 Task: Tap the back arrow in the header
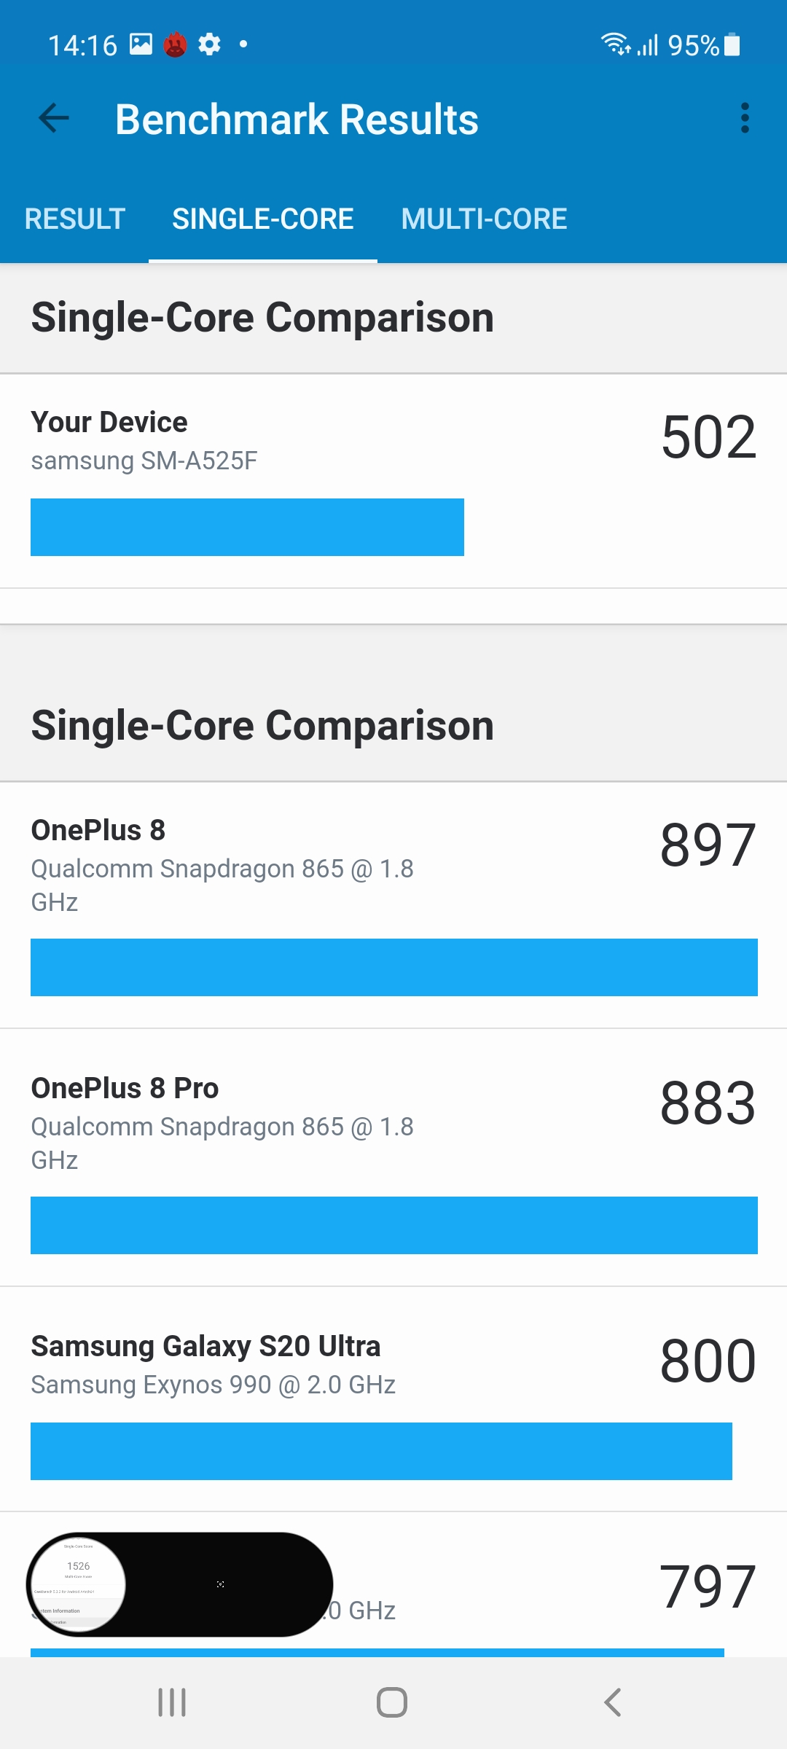point(54,118)
